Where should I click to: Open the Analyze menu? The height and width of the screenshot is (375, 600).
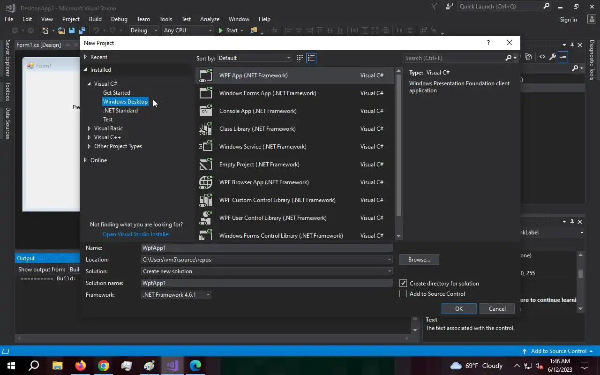coord(210,19)
